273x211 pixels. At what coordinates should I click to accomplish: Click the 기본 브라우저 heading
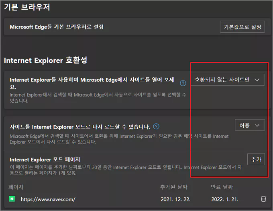click(x=27, y=7)
